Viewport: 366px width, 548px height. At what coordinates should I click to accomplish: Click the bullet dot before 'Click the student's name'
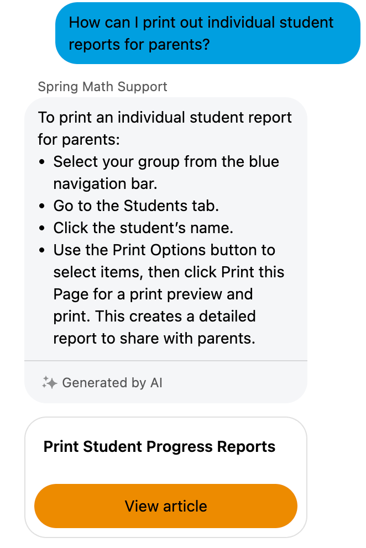coord(43,229)
